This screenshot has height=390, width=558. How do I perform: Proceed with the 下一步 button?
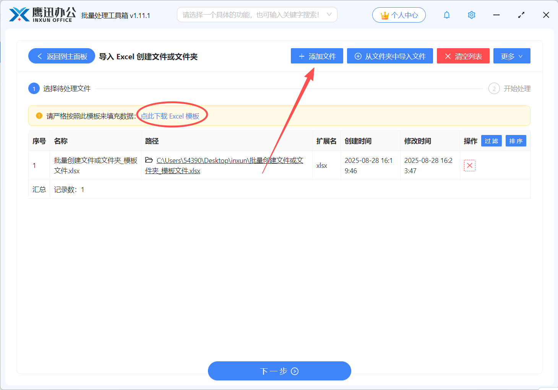click(279, 371)
